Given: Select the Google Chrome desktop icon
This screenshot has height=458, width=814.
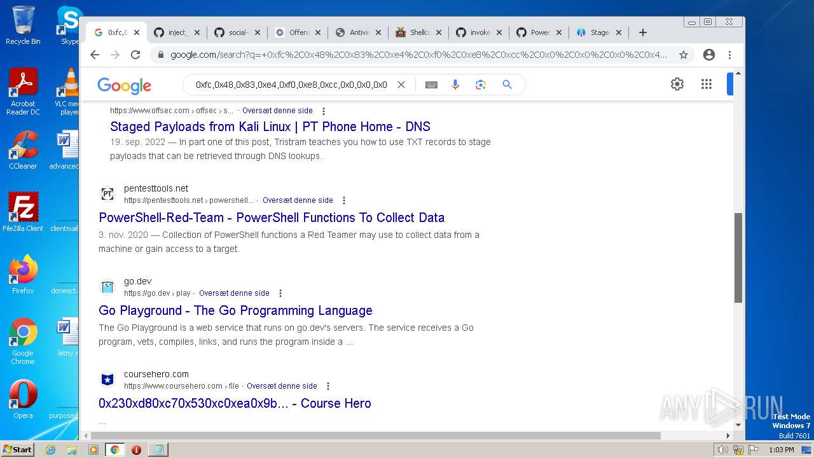Looking at the screenshot, I should pos(23,342).
